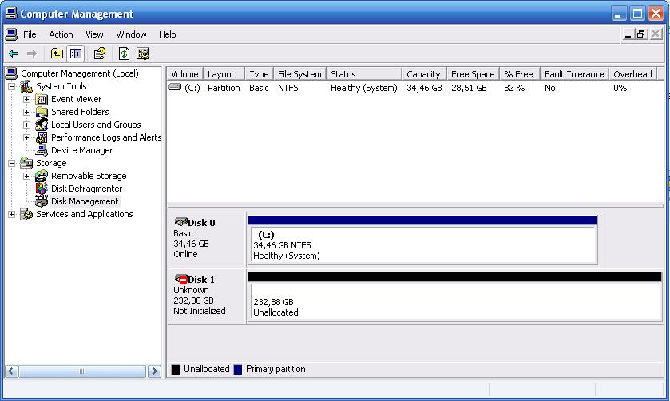
Task: Open the File menu
Action: coord(30,34)
